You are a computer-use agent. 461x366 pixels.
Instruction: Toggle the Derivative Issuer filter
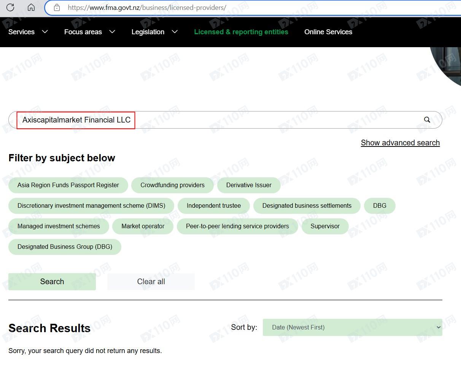coord(249,185)
